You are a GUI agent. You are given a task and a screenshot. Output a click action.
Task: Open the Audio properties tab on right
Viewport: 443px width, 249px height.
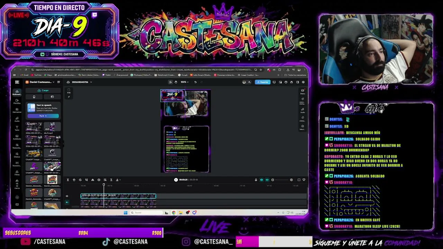pos(302,110)
